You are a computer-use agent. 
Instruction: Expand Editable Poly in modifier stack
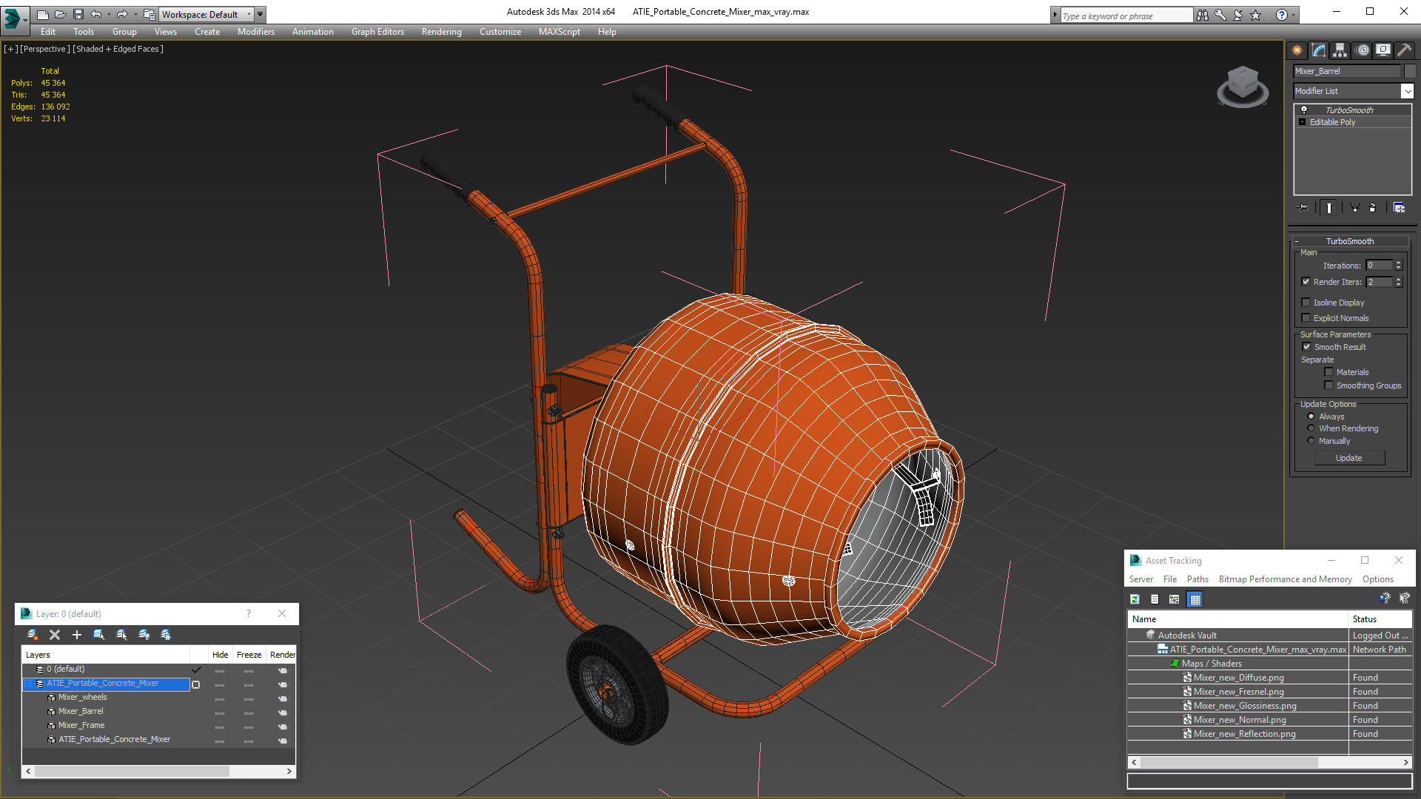tap(1302, 122)
